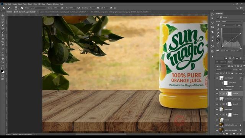Open the Help menu
Screen dimensions: 245x138
(x=62, y=4)
